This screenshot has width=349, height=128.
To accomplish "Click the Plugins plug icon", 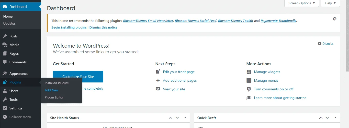I will pyautogui.click(x=5, y=82).
